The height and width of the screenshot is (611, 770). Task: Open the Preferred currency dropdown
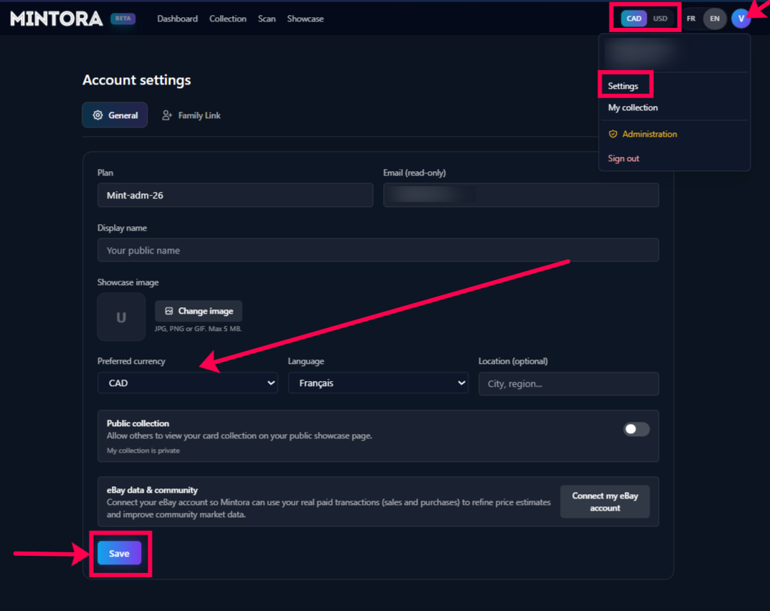[x=188, y=383]
